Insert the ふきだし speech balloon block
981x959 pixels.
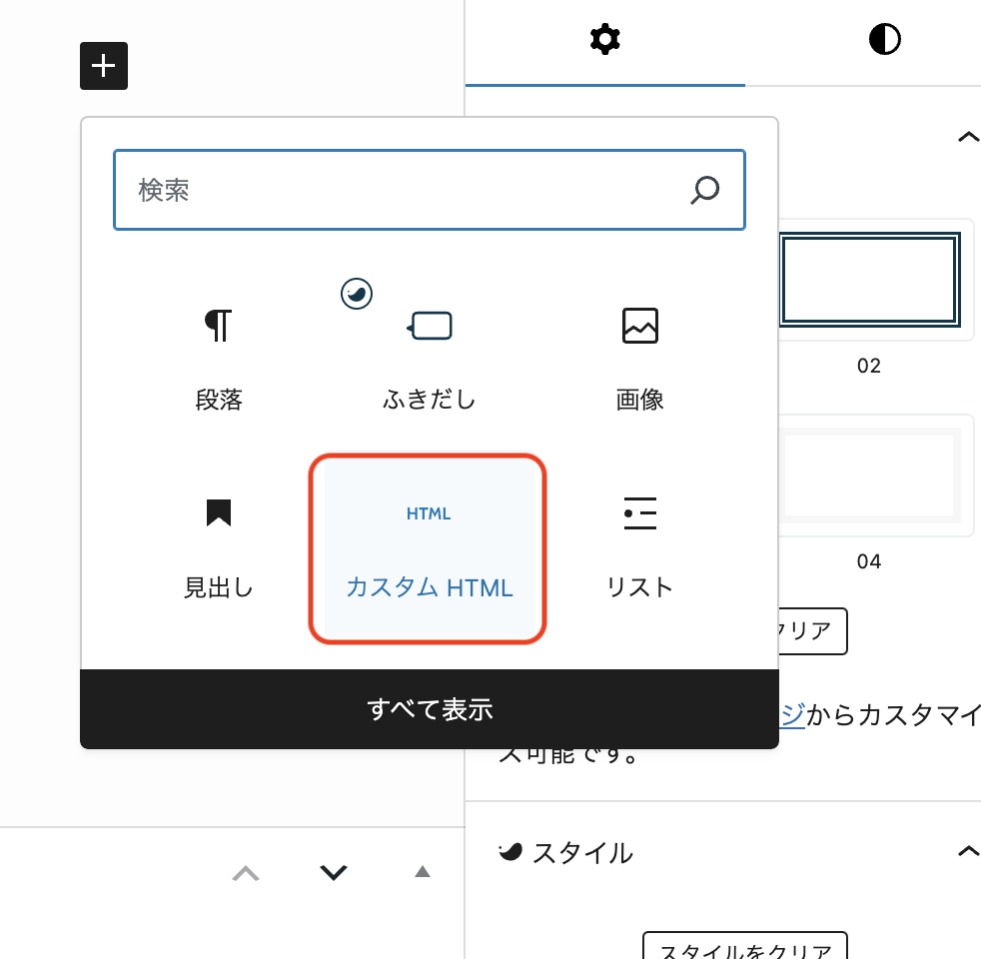pyautogui.click(x=430, y=361)
